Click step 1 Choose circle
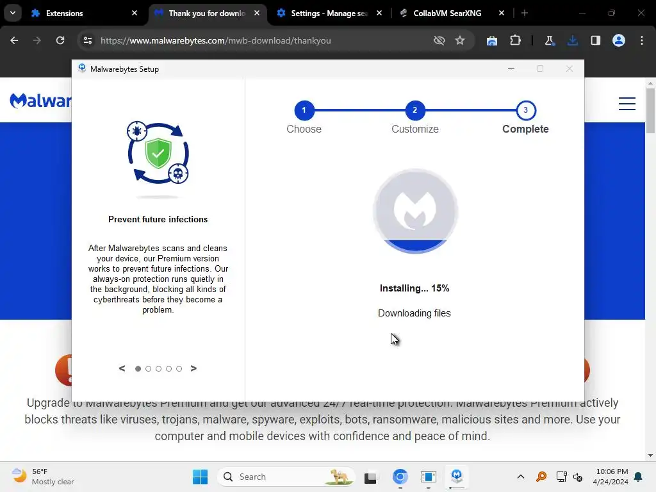The width and height of the screenshot is (656, 492). [304, 110]
